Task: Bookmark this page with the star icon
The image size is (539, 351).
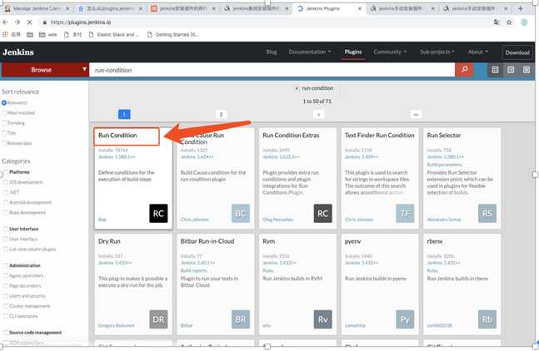Action: [x=509, y=22]
